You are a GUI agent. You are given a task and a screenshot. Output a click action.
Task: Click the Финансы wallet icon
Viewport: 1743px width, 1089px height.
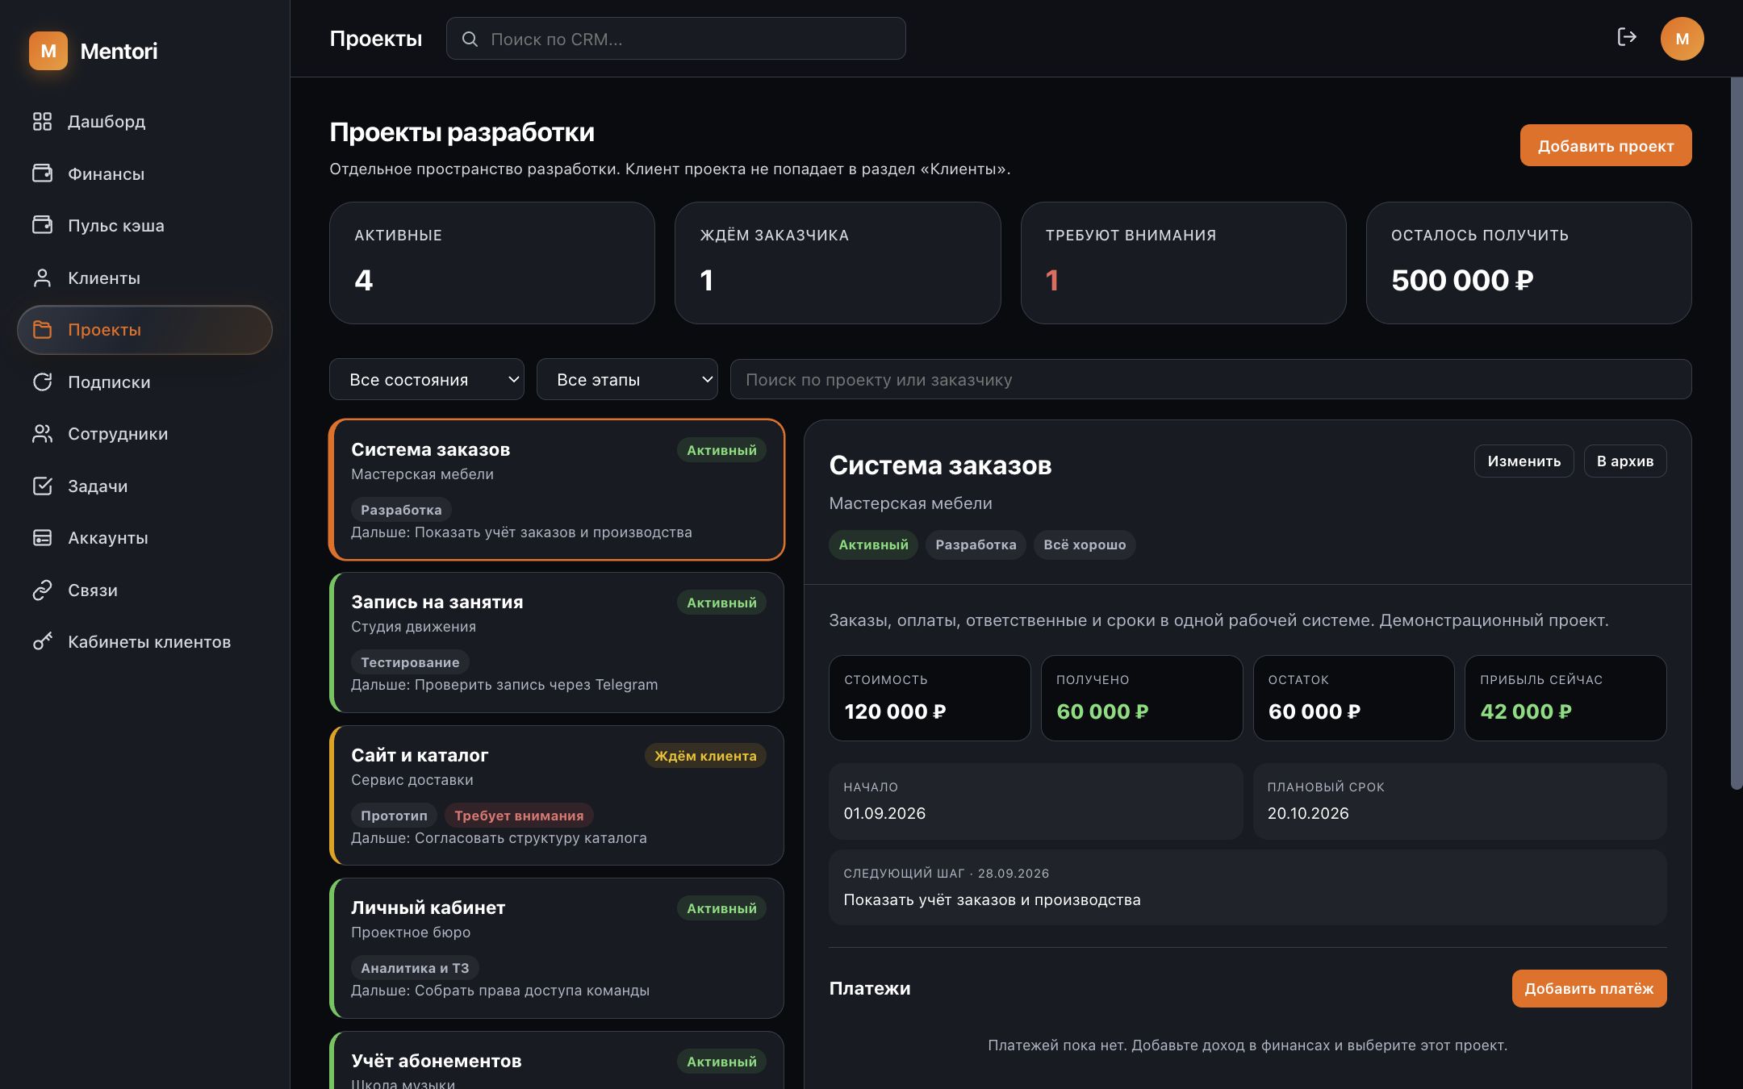42,173
